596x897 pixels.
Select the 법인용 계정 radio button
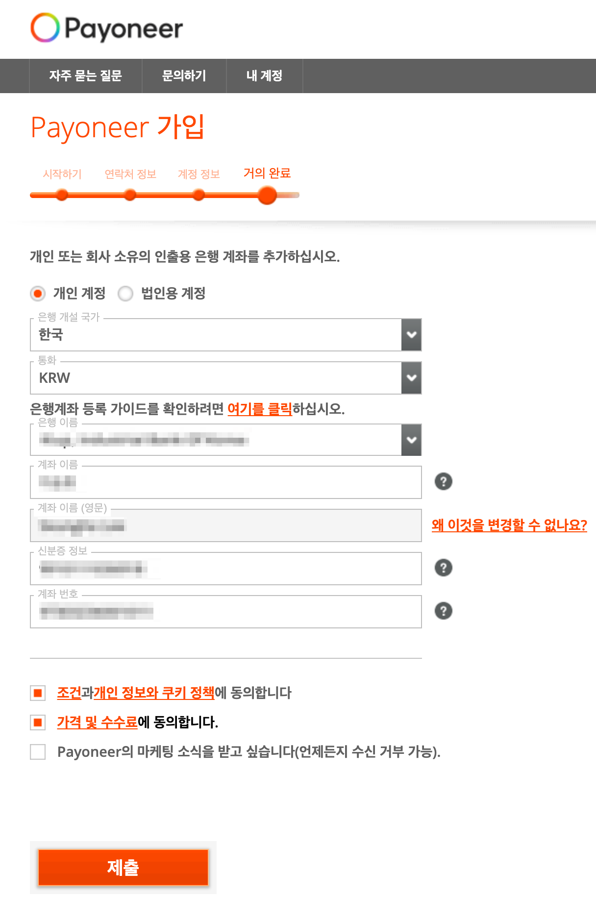click(x=125, y=294)
